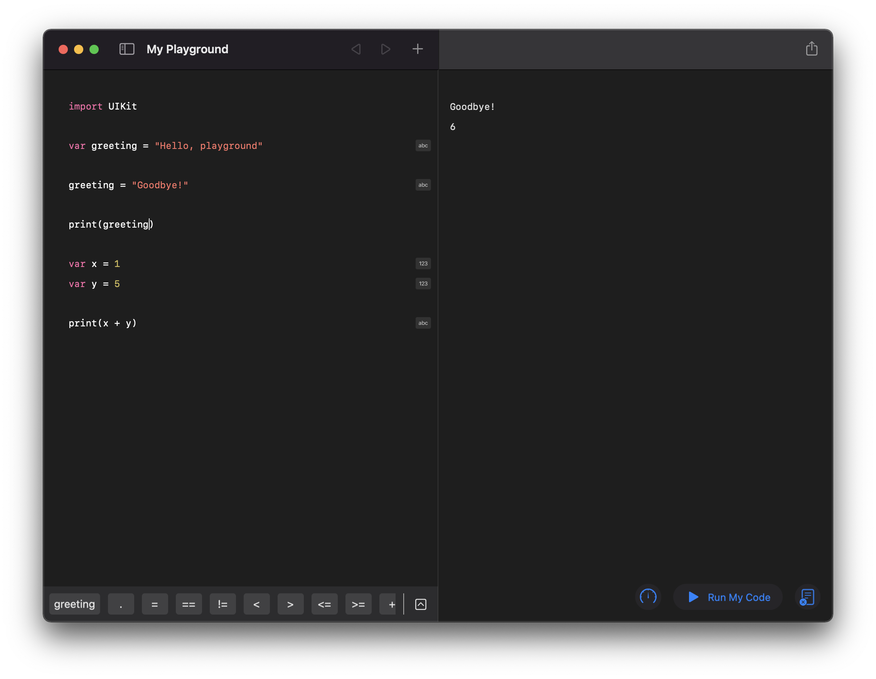This screenshot has width=876, height=679.
Task: Clear the console output icon
Action: [807, 597]
